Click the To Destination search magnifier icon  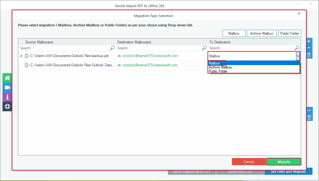297,48
